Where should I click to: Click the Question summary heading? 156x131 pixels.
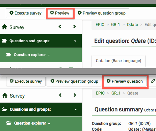point(119,109)
